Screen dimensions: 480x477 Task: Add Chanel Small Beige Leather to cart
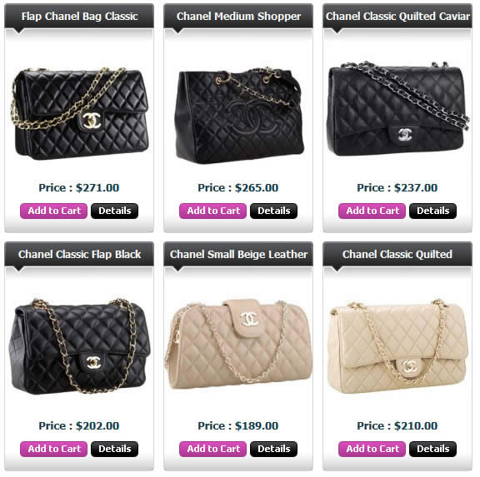[x=212, y=449]
